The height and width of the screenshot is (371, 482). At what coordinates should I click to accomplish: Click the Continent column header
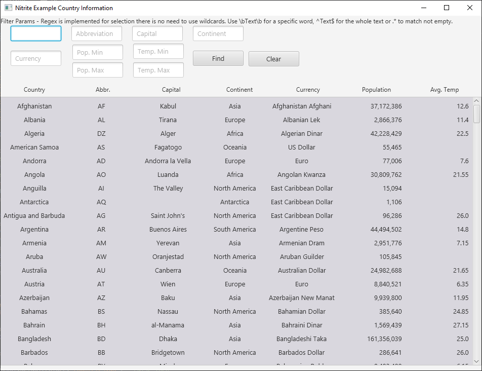pyautogui.click(x=239, y=90)
